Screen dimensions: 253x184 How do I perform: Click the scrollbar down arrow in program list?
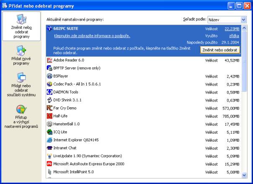click(x=244, y=174)
